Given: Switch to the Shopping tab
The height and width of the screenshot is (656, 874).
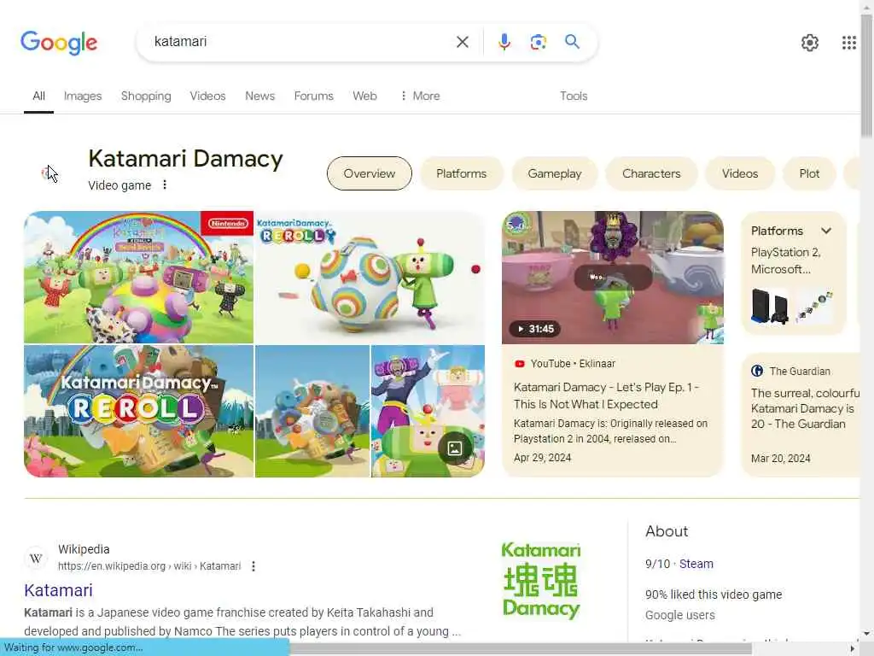Looking at the screenshot, I should coord(146,96).
